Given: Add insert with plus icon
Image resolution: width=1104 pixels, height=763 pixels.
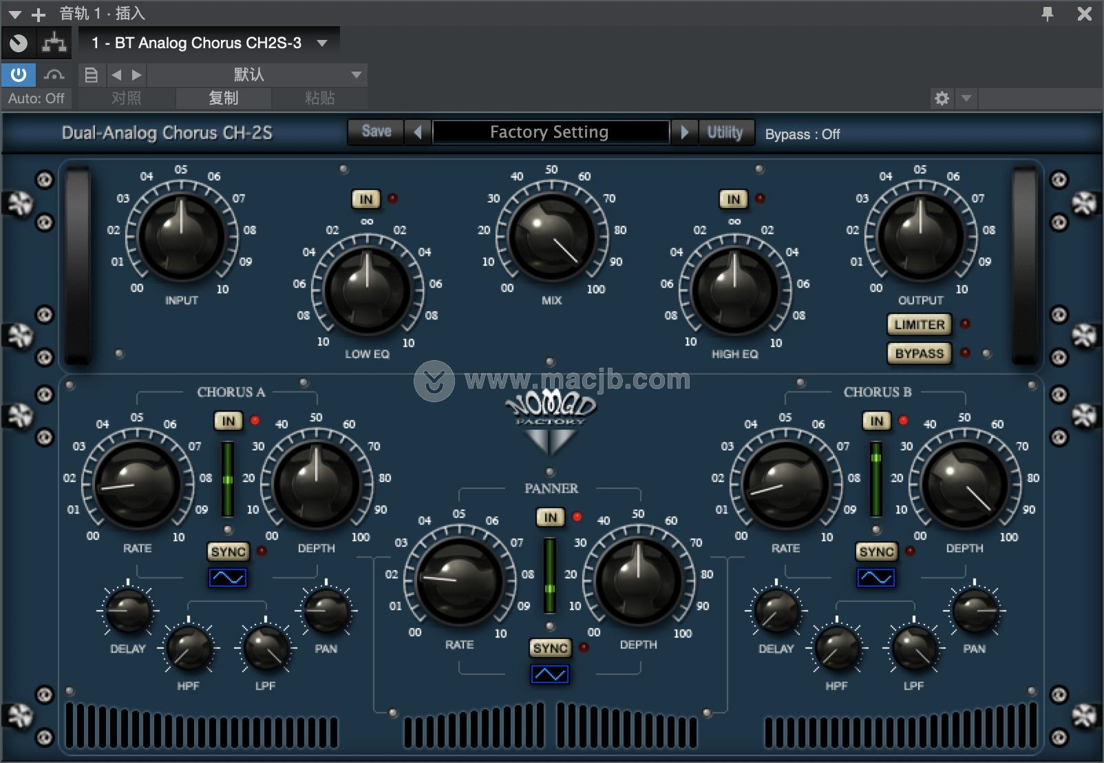Looking at the screenshot, I should [x=39, y=14].
